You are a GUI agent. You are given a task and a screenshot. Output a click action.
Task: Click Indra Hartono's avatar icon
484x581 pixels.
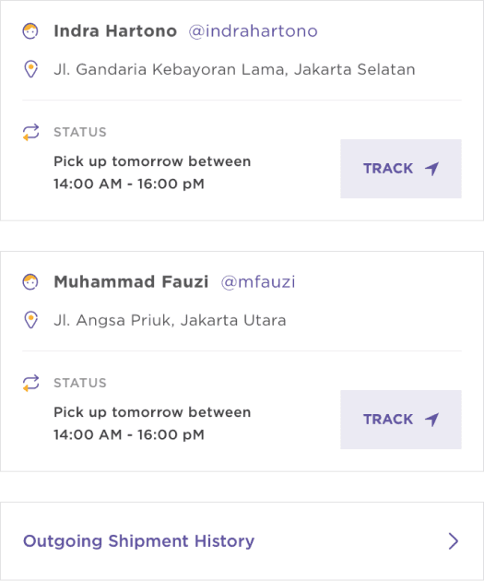click(30, 31)
